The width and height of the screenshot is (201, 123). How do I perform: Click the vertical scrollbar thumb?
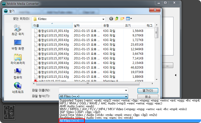(157, 33)
